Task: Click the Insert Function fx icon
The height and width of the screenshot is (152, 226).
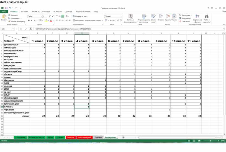Action: click(31, 29)
